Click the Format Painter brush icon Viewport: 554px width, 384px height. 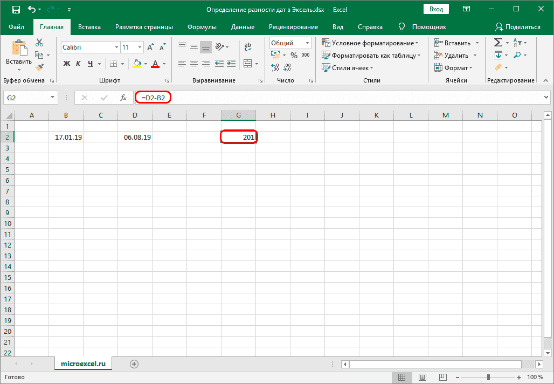tap(39, 67)
